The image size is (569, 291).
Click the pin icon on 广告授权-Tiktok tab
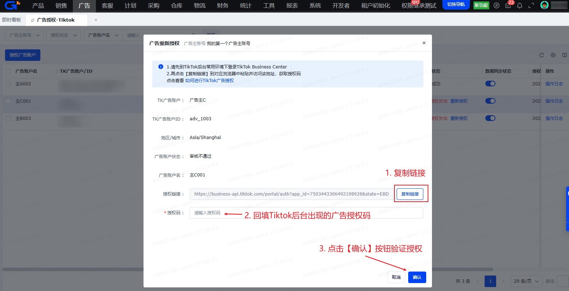pos(33,20)
